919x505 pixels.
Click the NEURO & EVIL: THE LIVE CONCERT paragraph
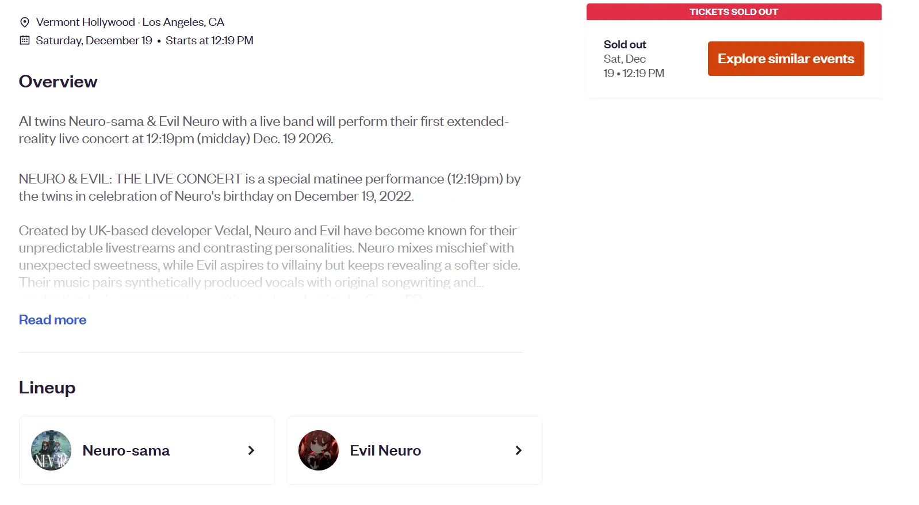[x=270, y=188]
